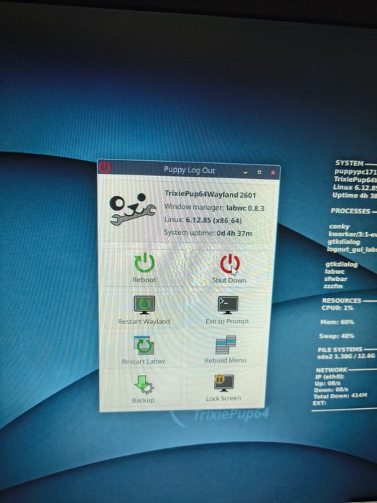Click the green Reboot power icon
This screenshot has width=377, height=503.
[x=144, y=263]
